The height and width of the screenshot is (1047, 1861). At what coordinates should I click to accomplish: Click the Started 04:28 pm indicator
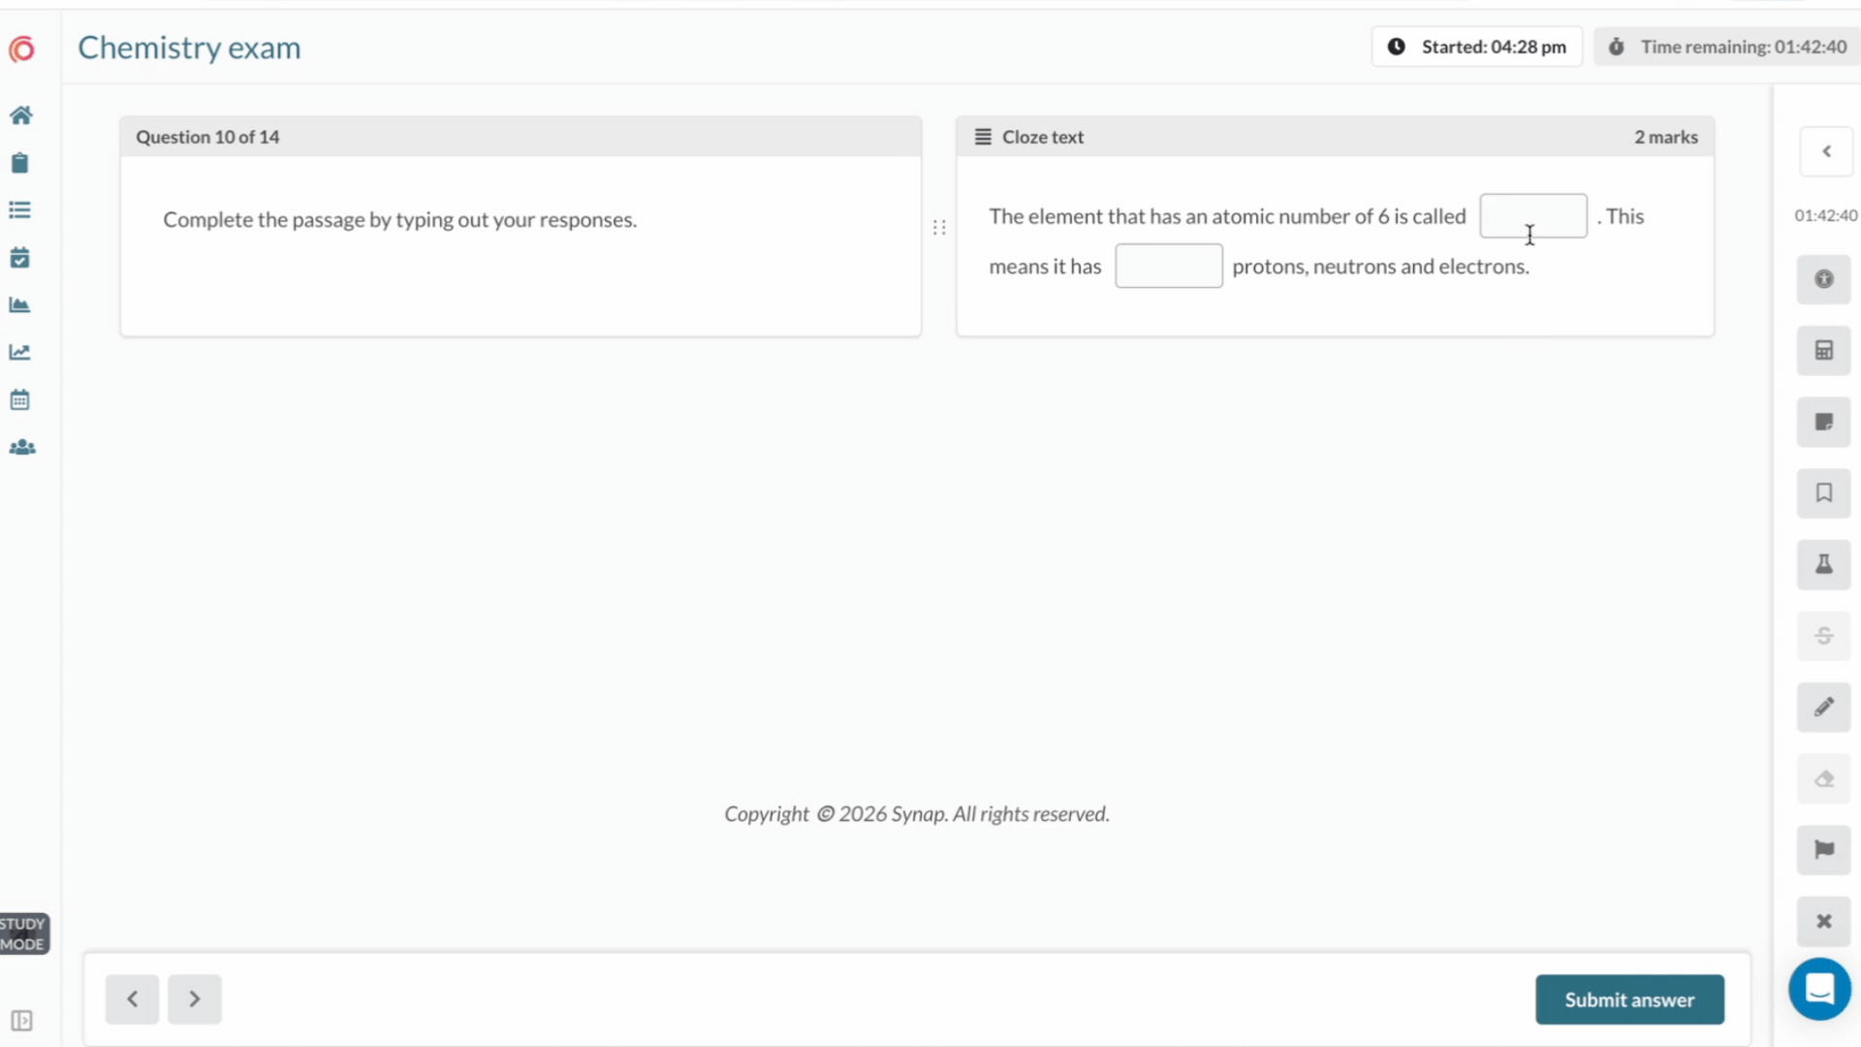[x=1476, y=47]
